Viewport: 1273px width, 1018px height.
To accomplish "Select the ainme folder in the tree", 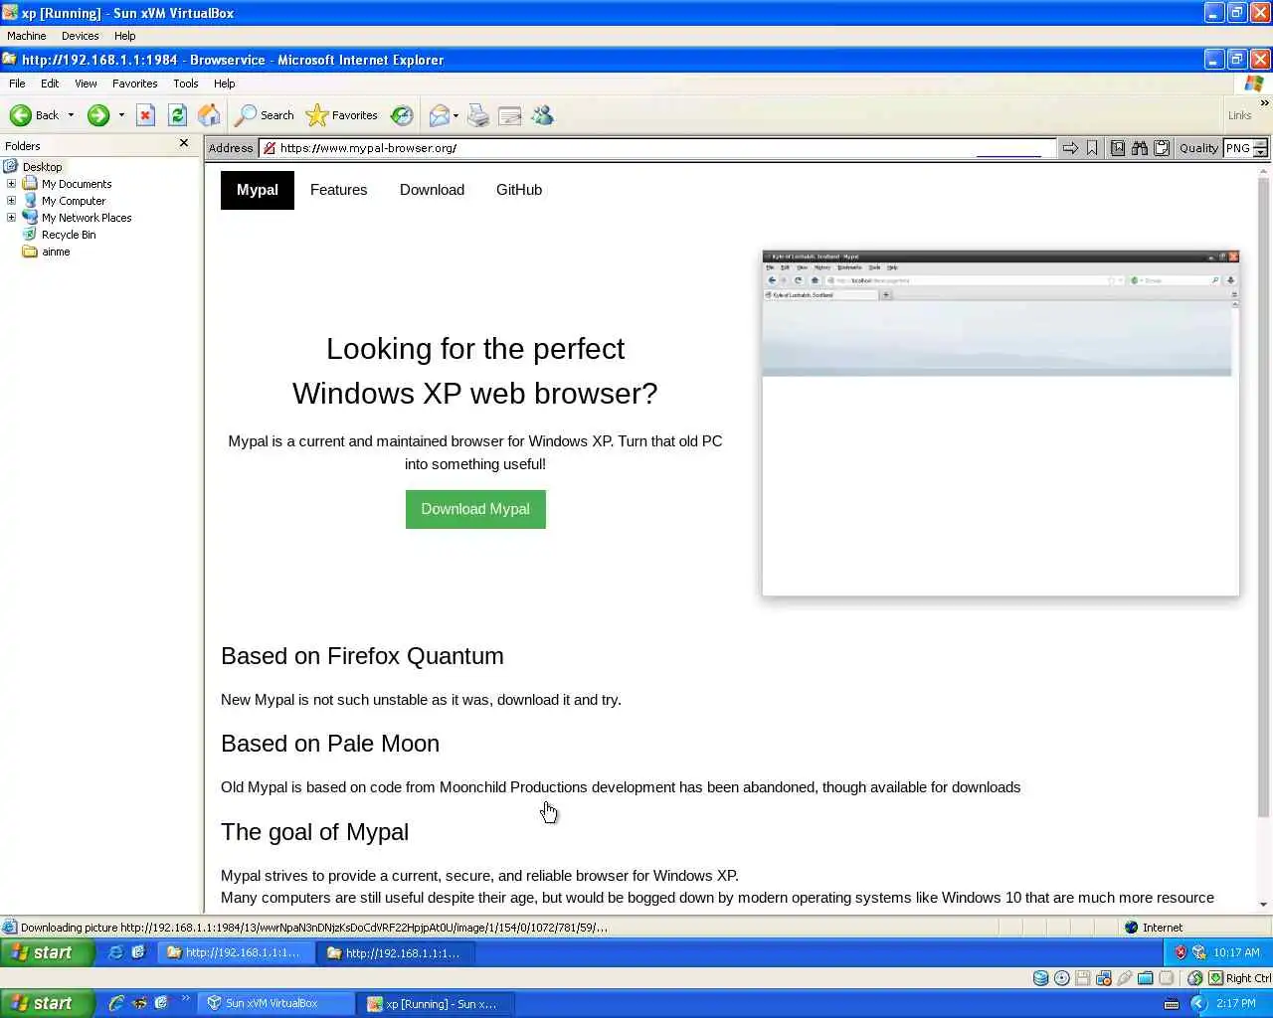I will 56,252.
